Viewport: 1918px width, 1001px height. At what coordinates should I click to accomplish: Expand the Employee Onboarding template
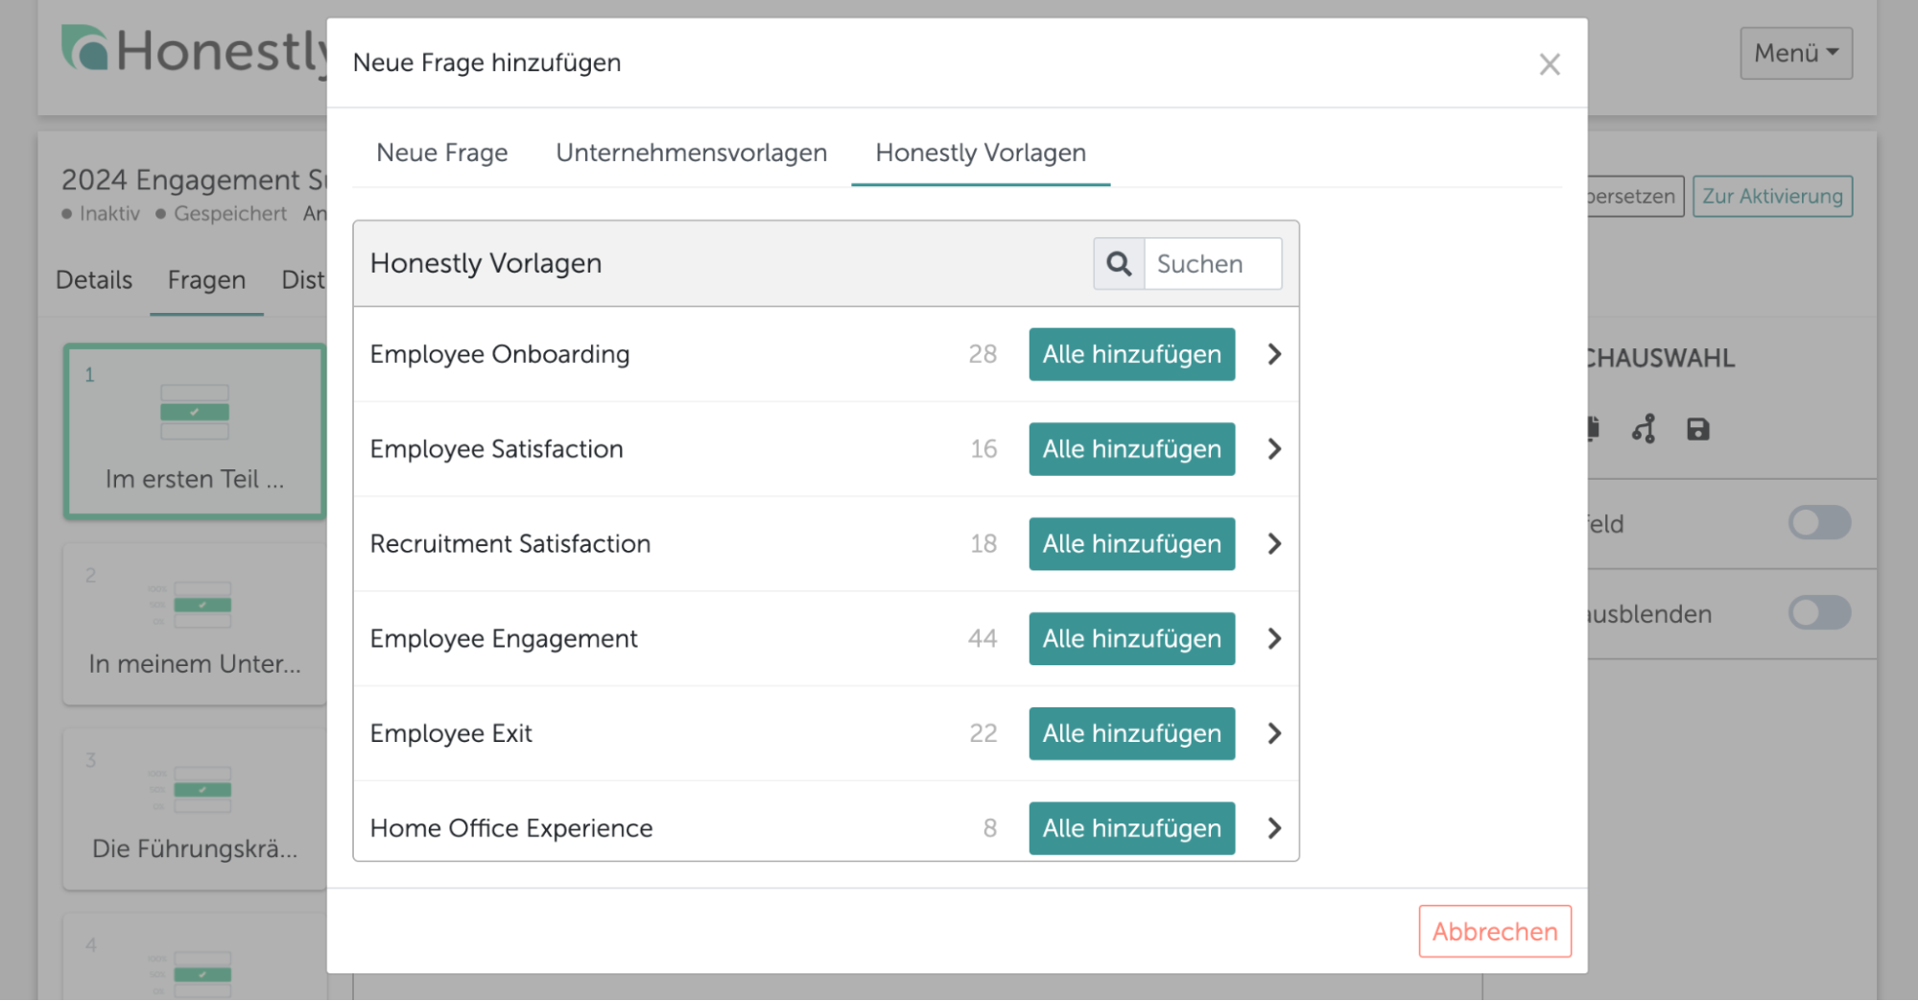pyautogui.click(x=1273, y=354)
